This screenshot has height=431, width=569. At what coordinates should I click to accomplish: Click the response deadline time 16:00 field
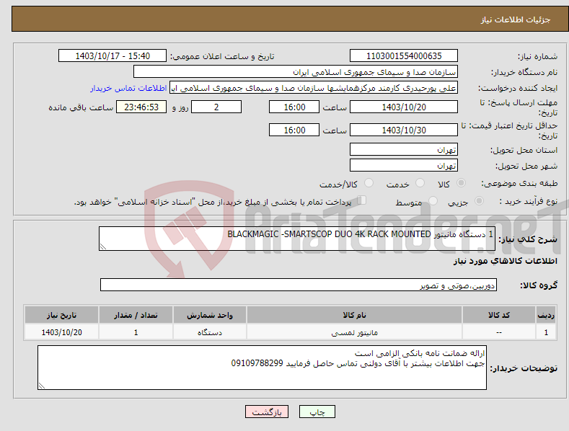pos(294,107)
